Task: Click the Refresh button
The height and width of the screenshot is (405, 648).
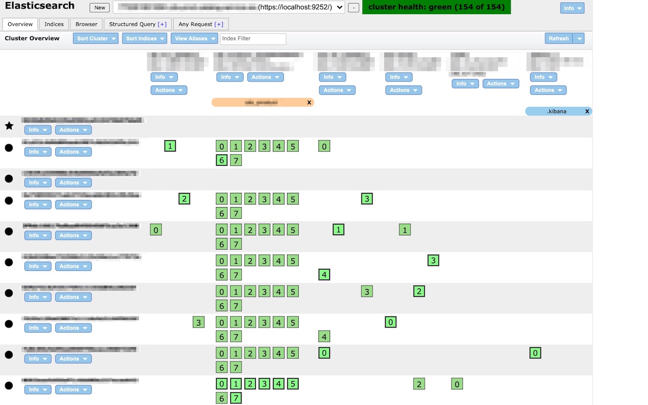Action: click(x=558, y=38)
